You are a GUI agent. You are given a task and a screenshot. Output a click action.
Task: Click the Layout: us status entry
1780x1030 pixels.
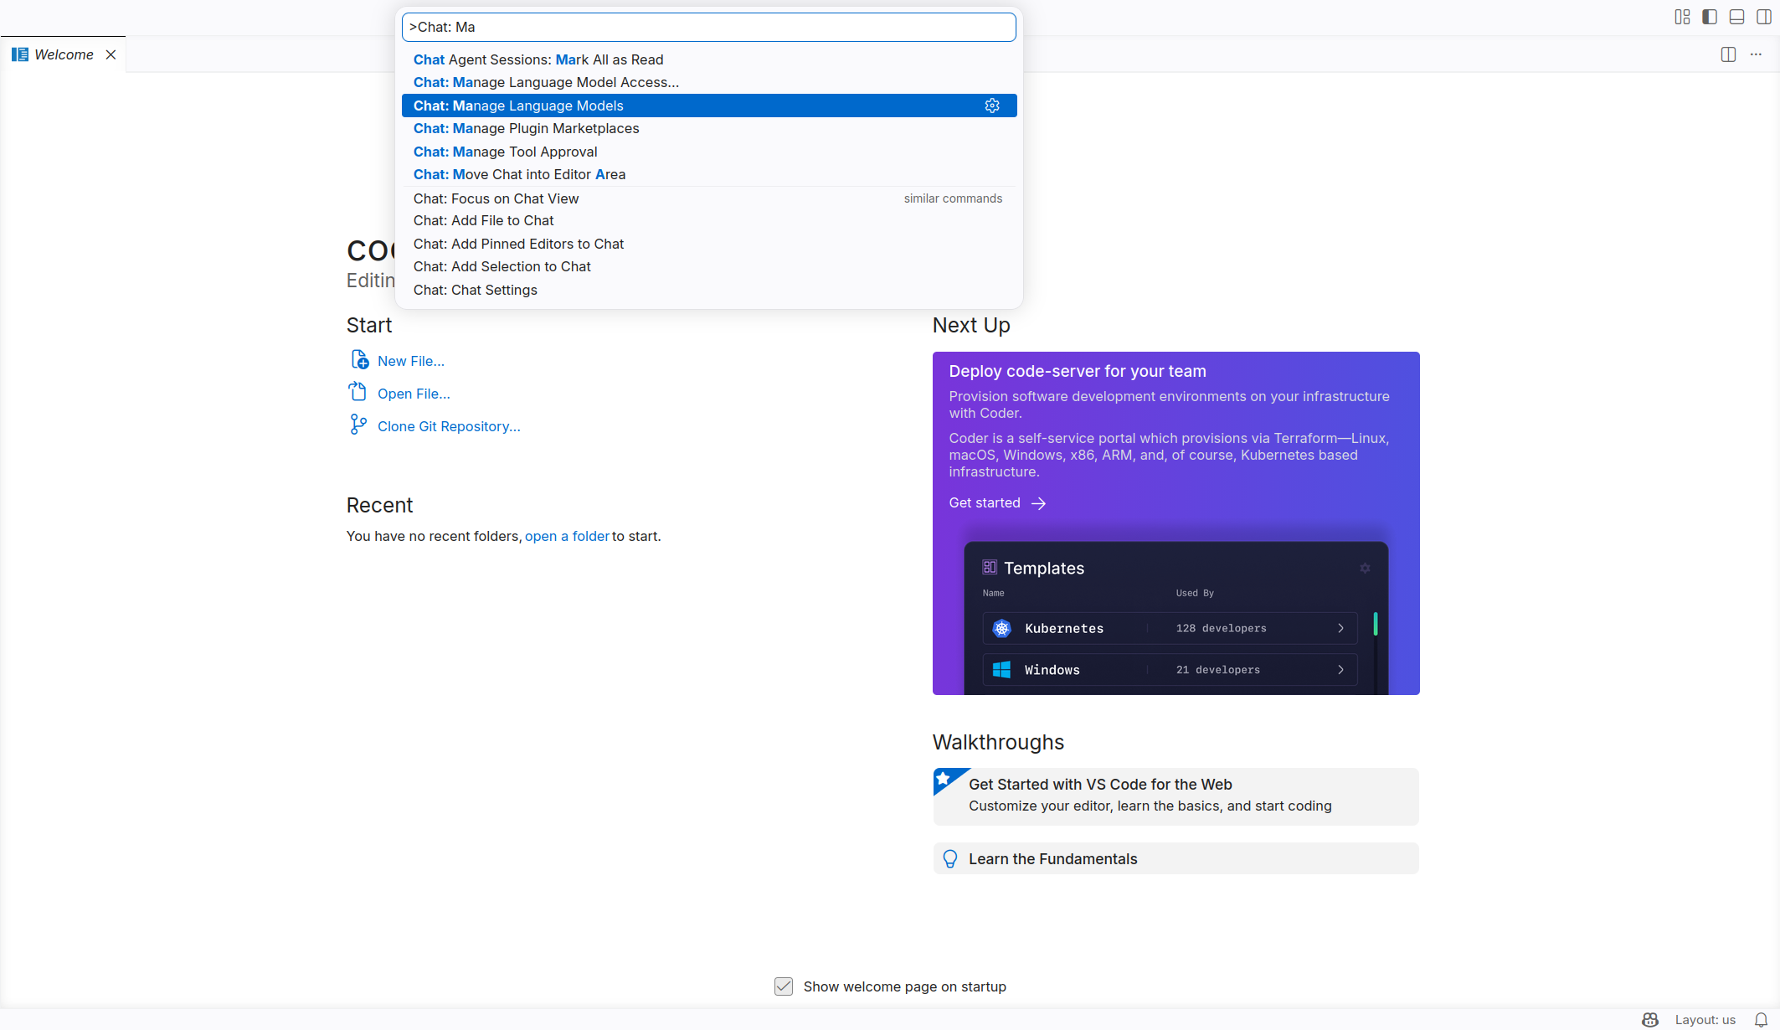click(1705, 1019)
